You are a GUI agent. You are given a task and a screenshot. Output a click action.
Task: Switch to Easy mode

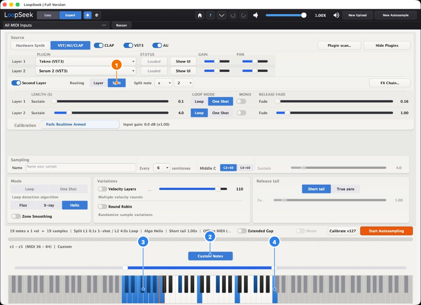click(x=48, y=15)
